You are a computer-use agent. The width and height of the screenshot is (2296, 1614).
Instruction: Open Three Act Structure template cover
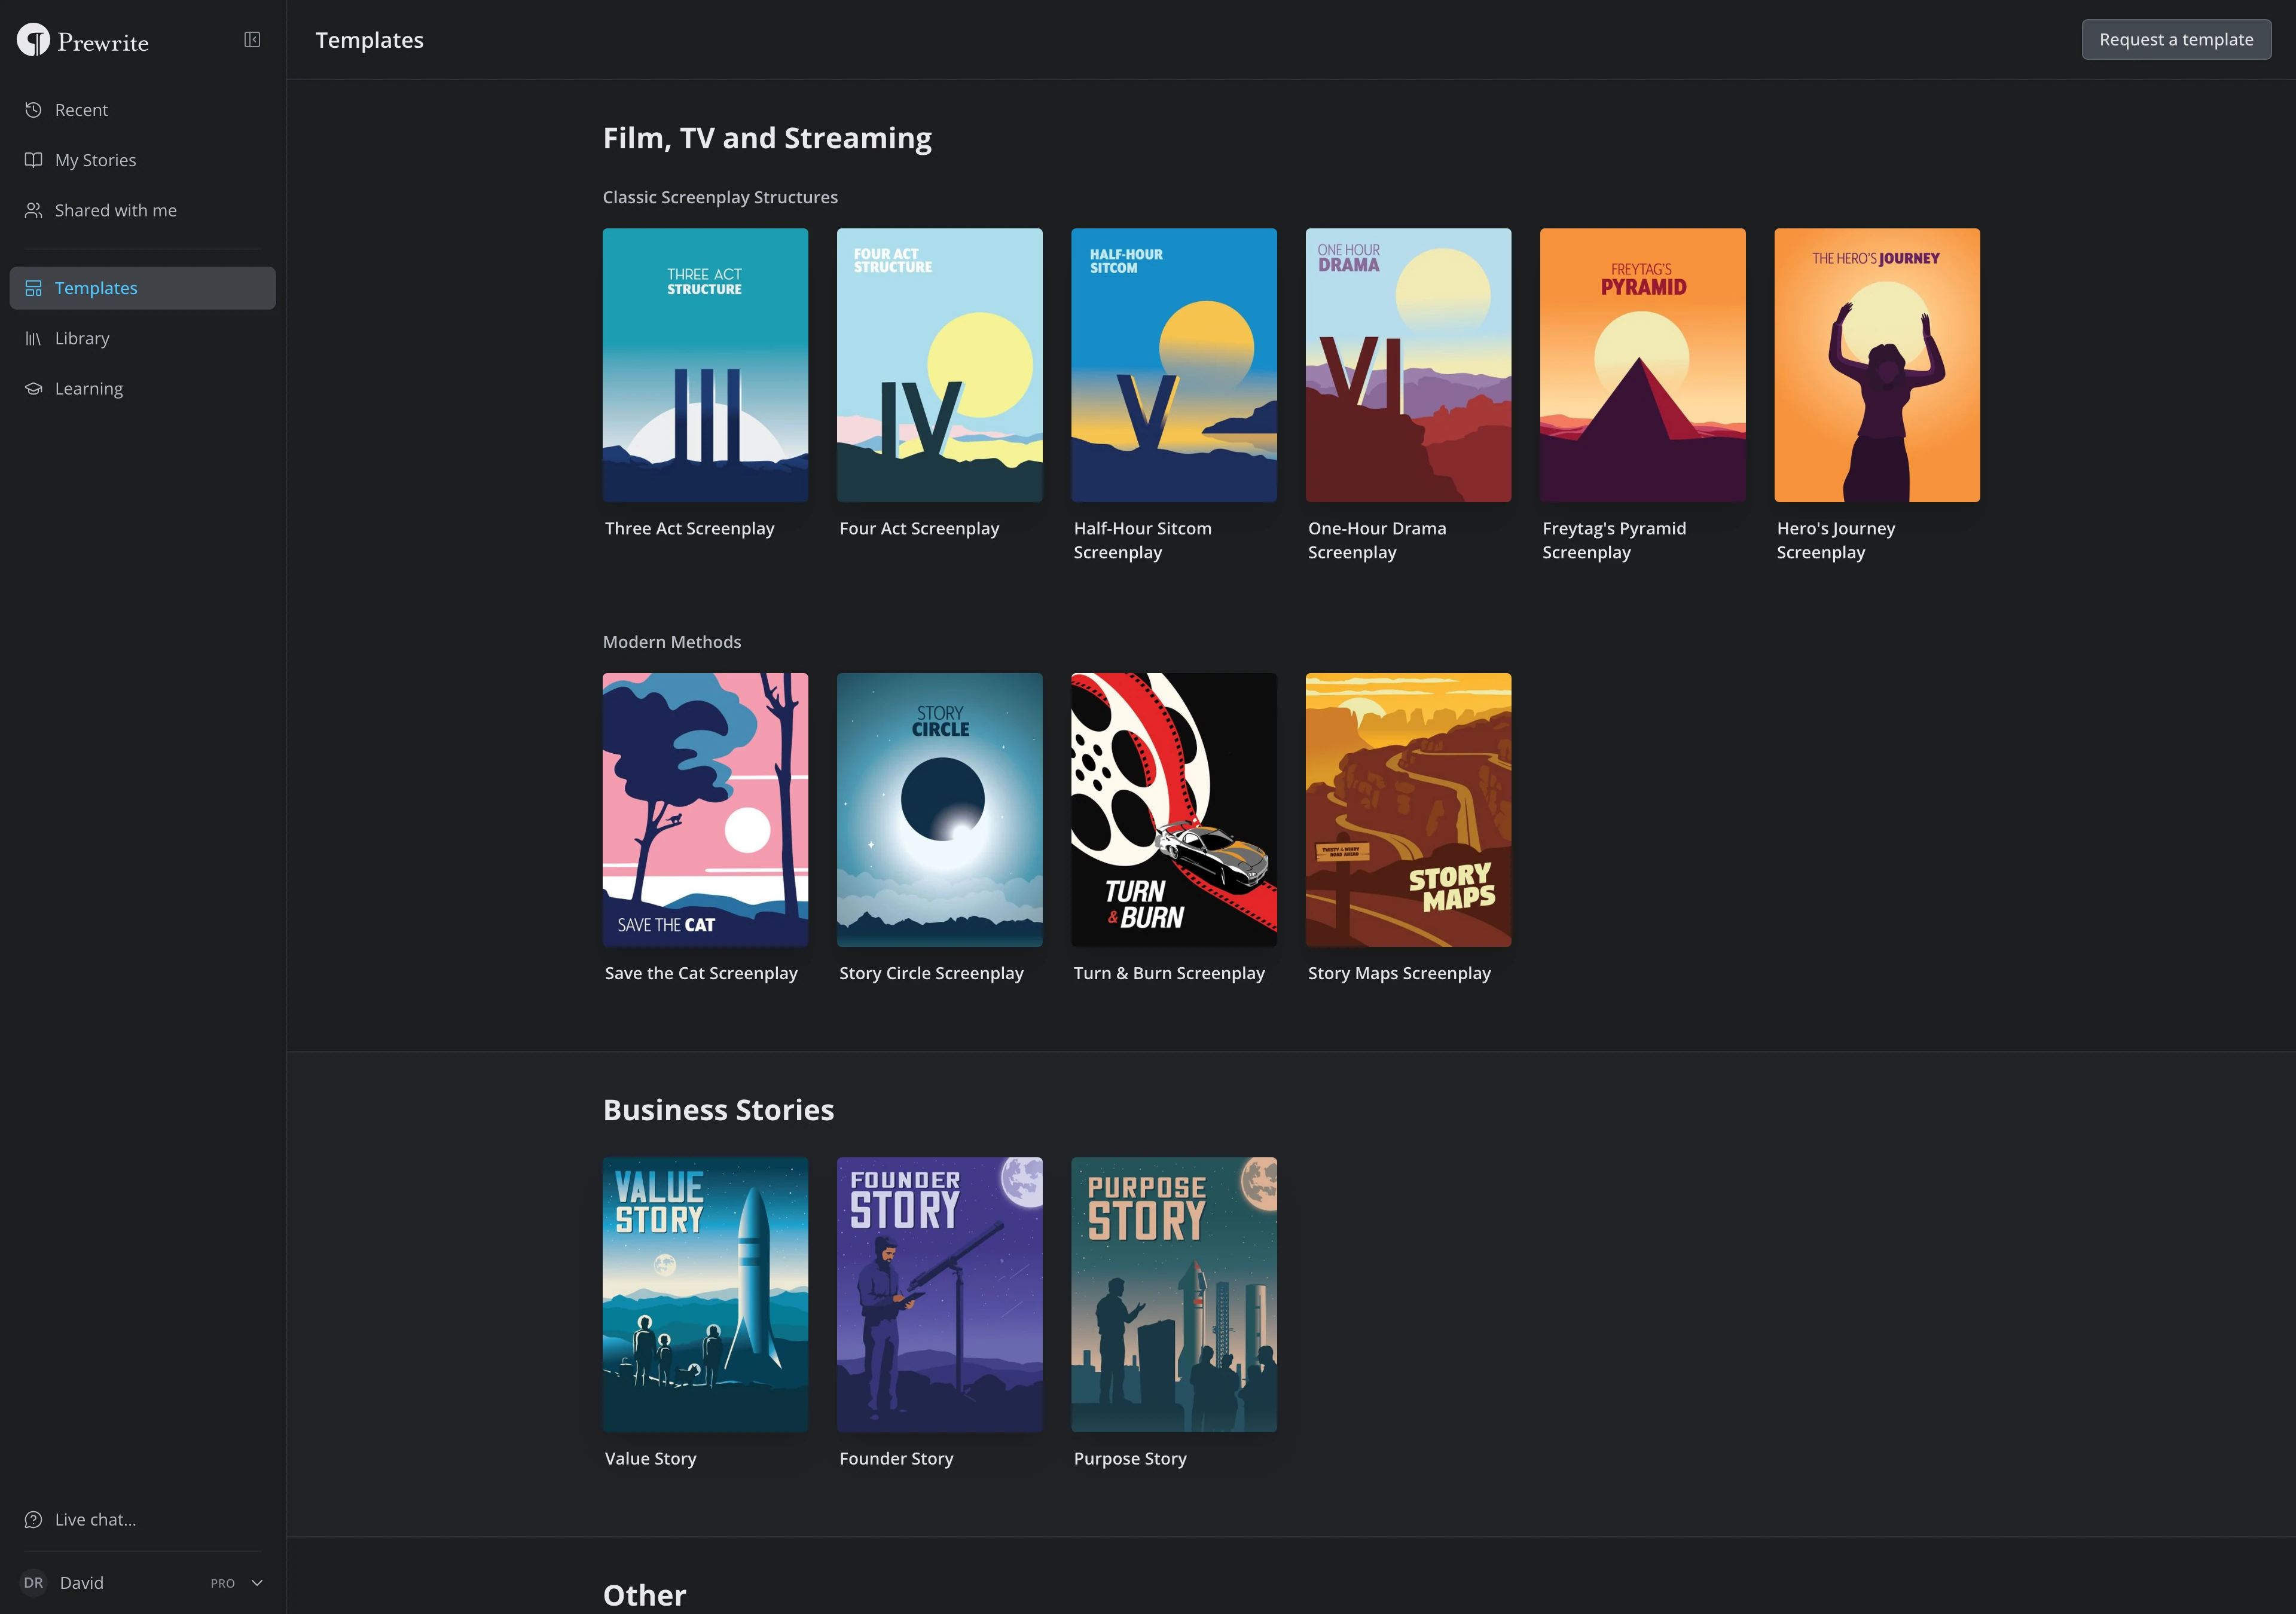click(x=705, y=365)
